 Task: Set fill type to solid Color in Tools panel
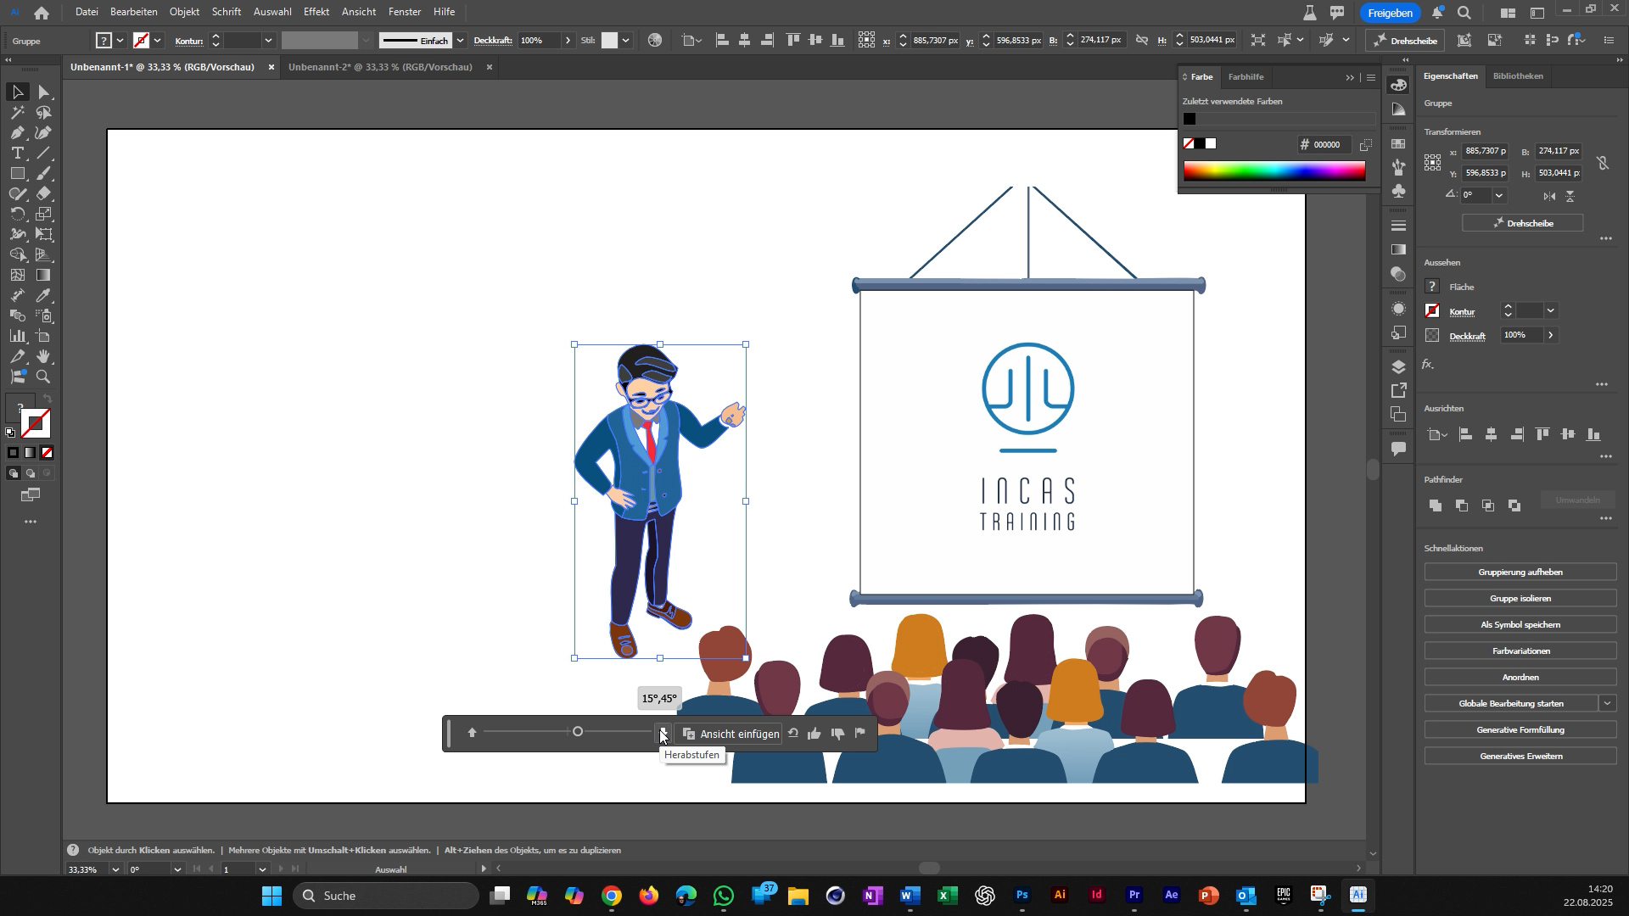point(14,453)
